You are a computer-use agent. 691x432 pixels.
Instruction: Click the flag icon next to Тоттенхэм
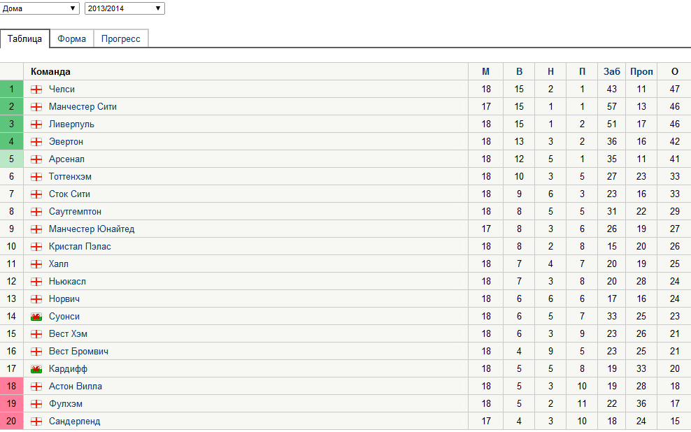coord(36,176)
